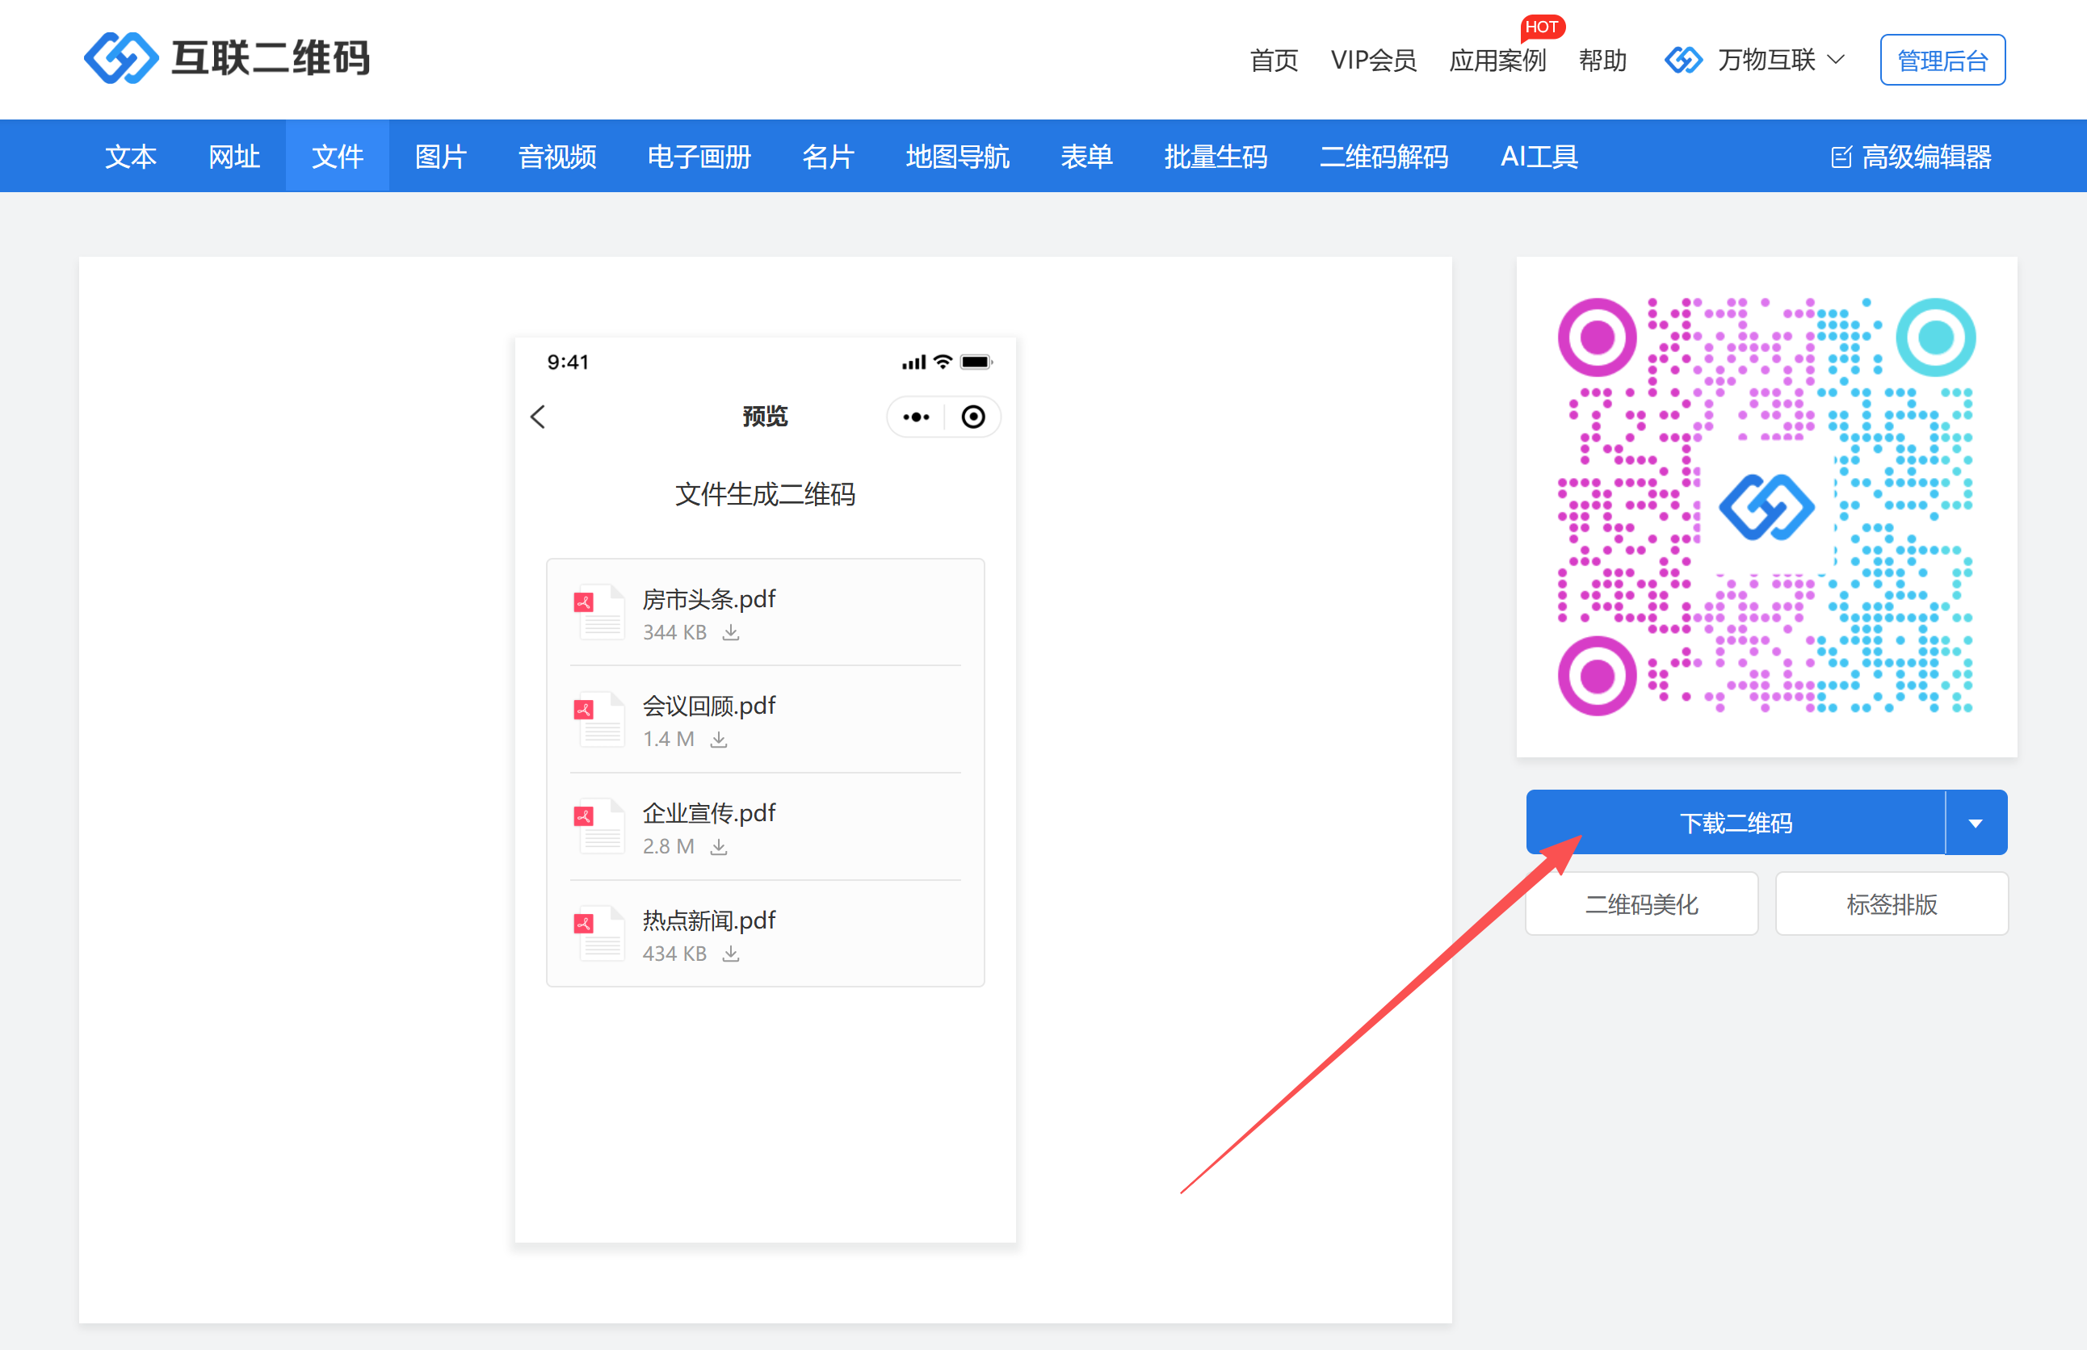
Task: Open 管理后台 from the top bar
Action: [1942, 61]
